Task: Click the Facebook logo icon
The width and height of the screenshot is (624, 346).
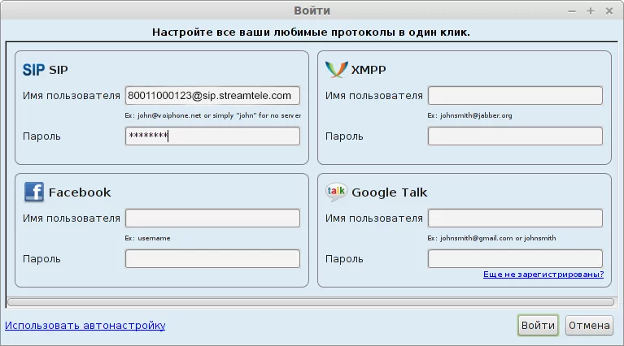Action: (x=34, y=192)
